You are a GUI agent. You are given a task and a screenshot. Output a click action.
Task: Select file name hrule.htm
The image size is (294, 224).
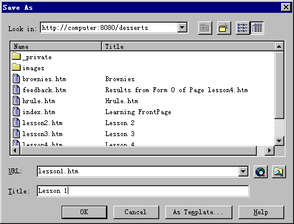(39, 101)
